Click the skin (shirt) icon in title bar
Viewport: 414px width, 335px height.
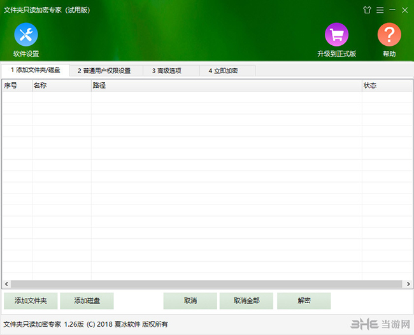tap(367, 10)
